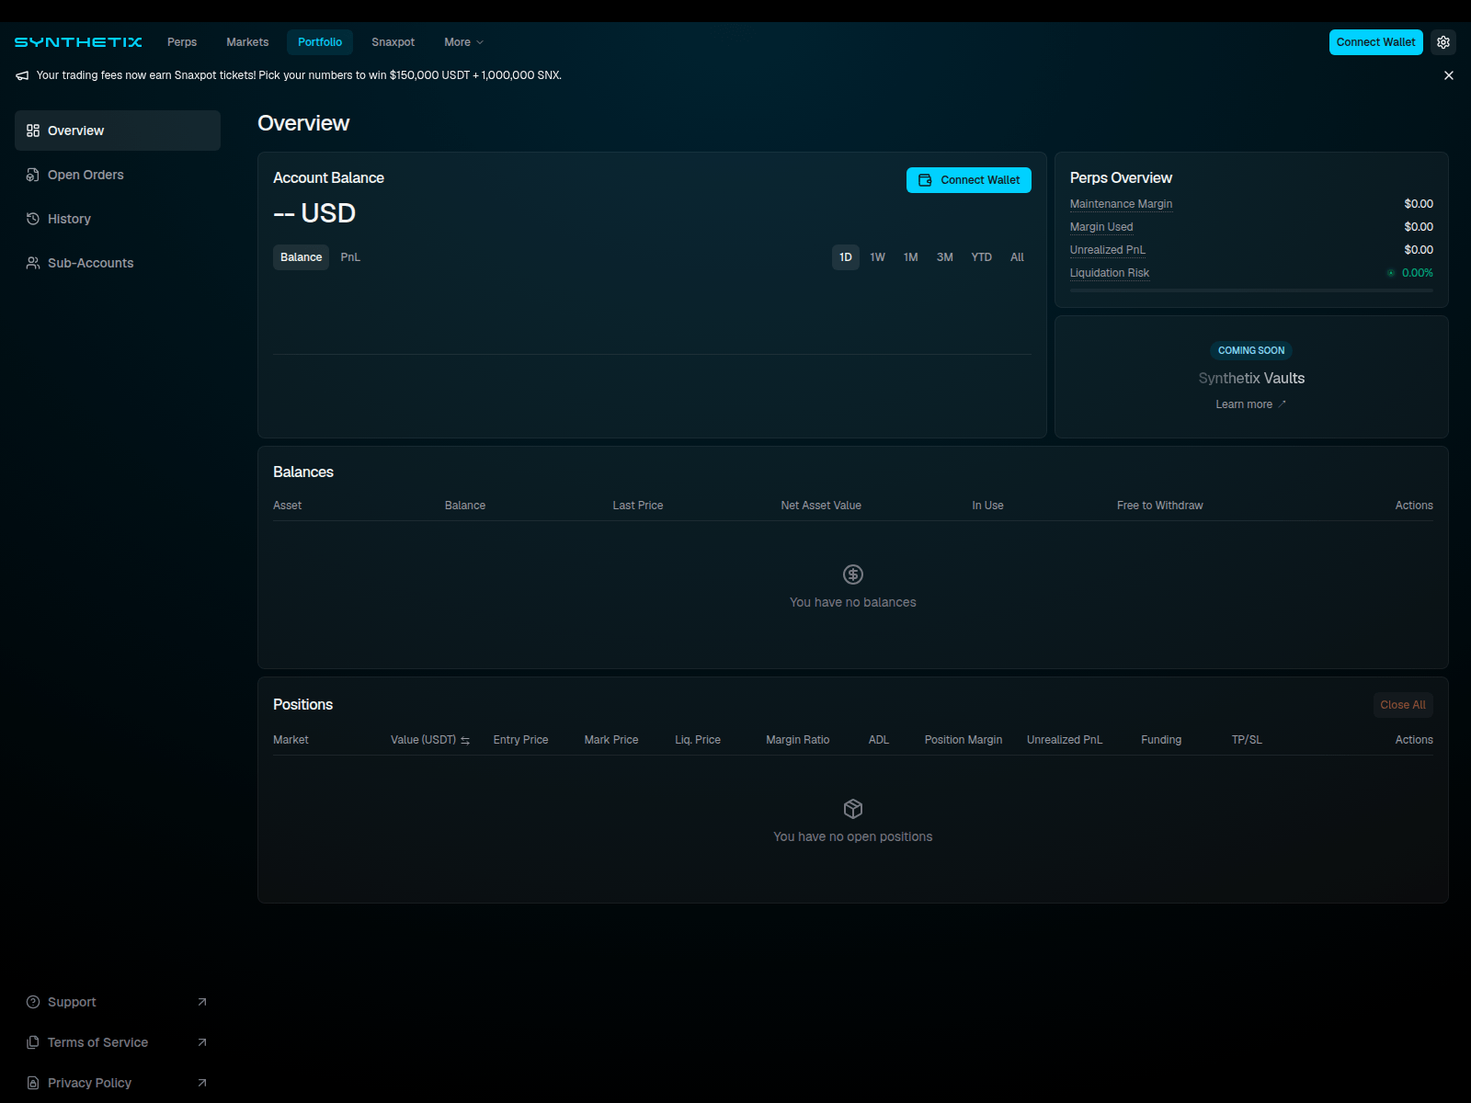Click the green Liquidation Risk indicator dot
This screenshot has height=1103, width=1471.
(x=1391, y=273)
